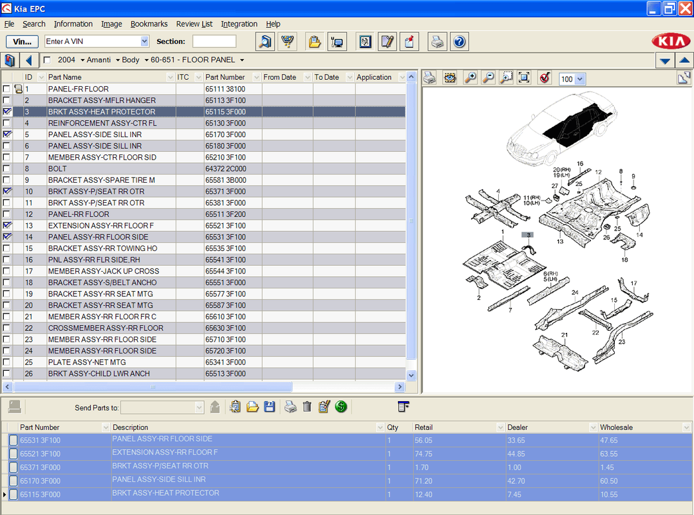Click the green dollar pricing icon
The height and width of the screenshot is (515, 694).
pos(341,407)
